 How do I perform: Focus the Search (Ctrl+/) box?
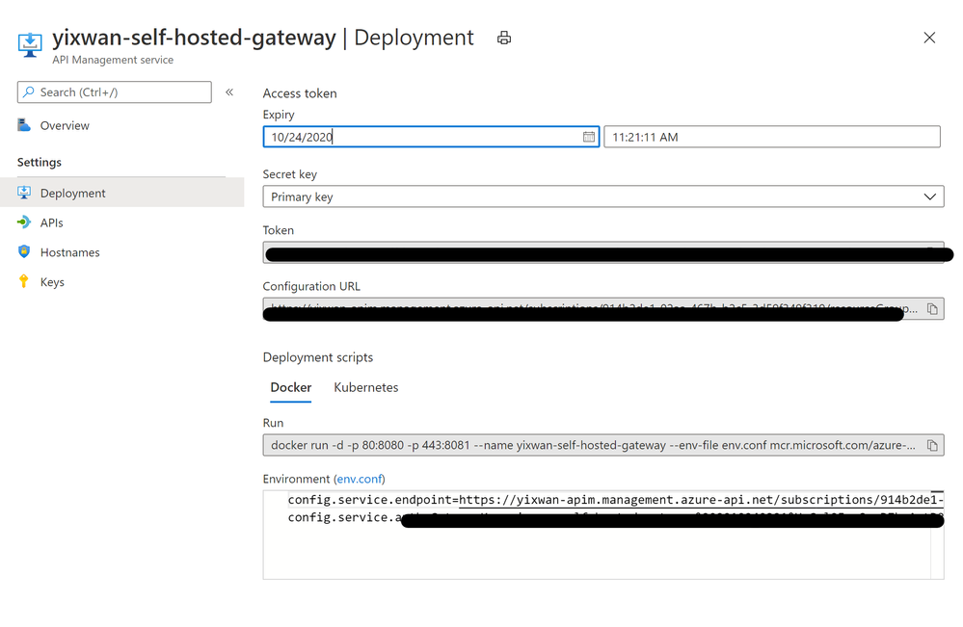point(115,92)
